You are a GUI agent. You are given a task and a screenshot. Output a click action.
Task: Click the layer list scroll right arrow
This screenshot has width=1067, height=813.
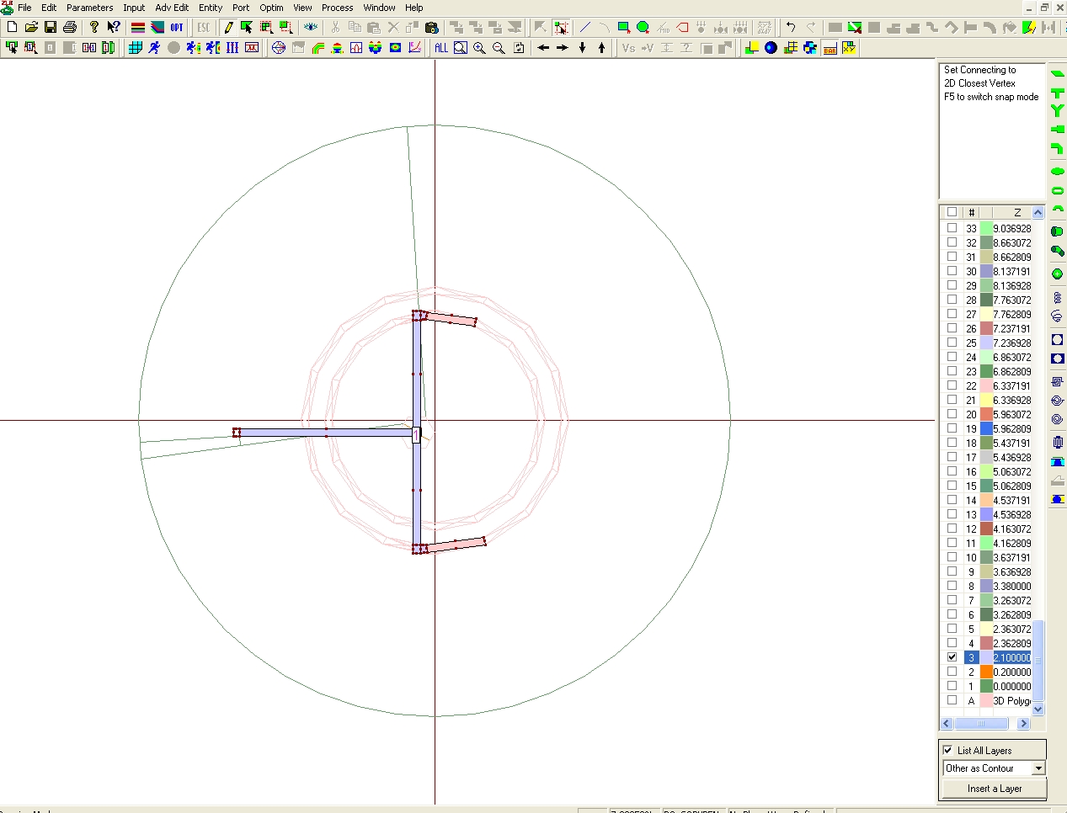coord(1023,724)
